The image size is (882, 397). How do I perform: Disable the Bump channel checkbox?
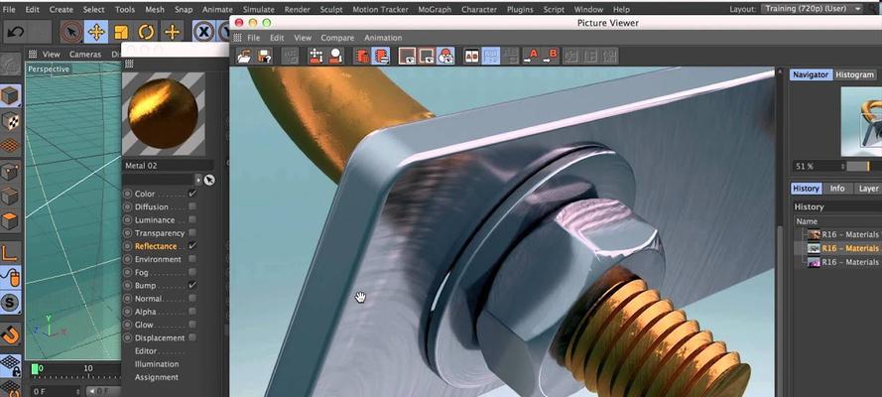click(x=192, y=285)
